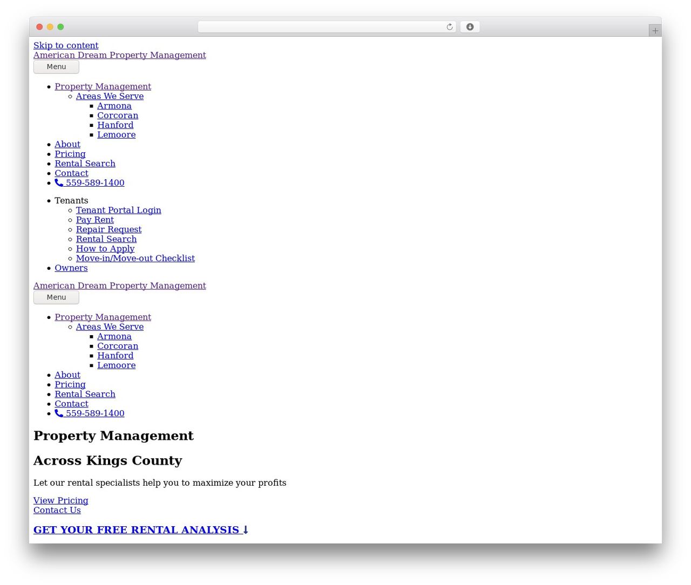The width and height of the screenshot is (691, 585).
Task: Click the Contact Us link
Action: 57,510
